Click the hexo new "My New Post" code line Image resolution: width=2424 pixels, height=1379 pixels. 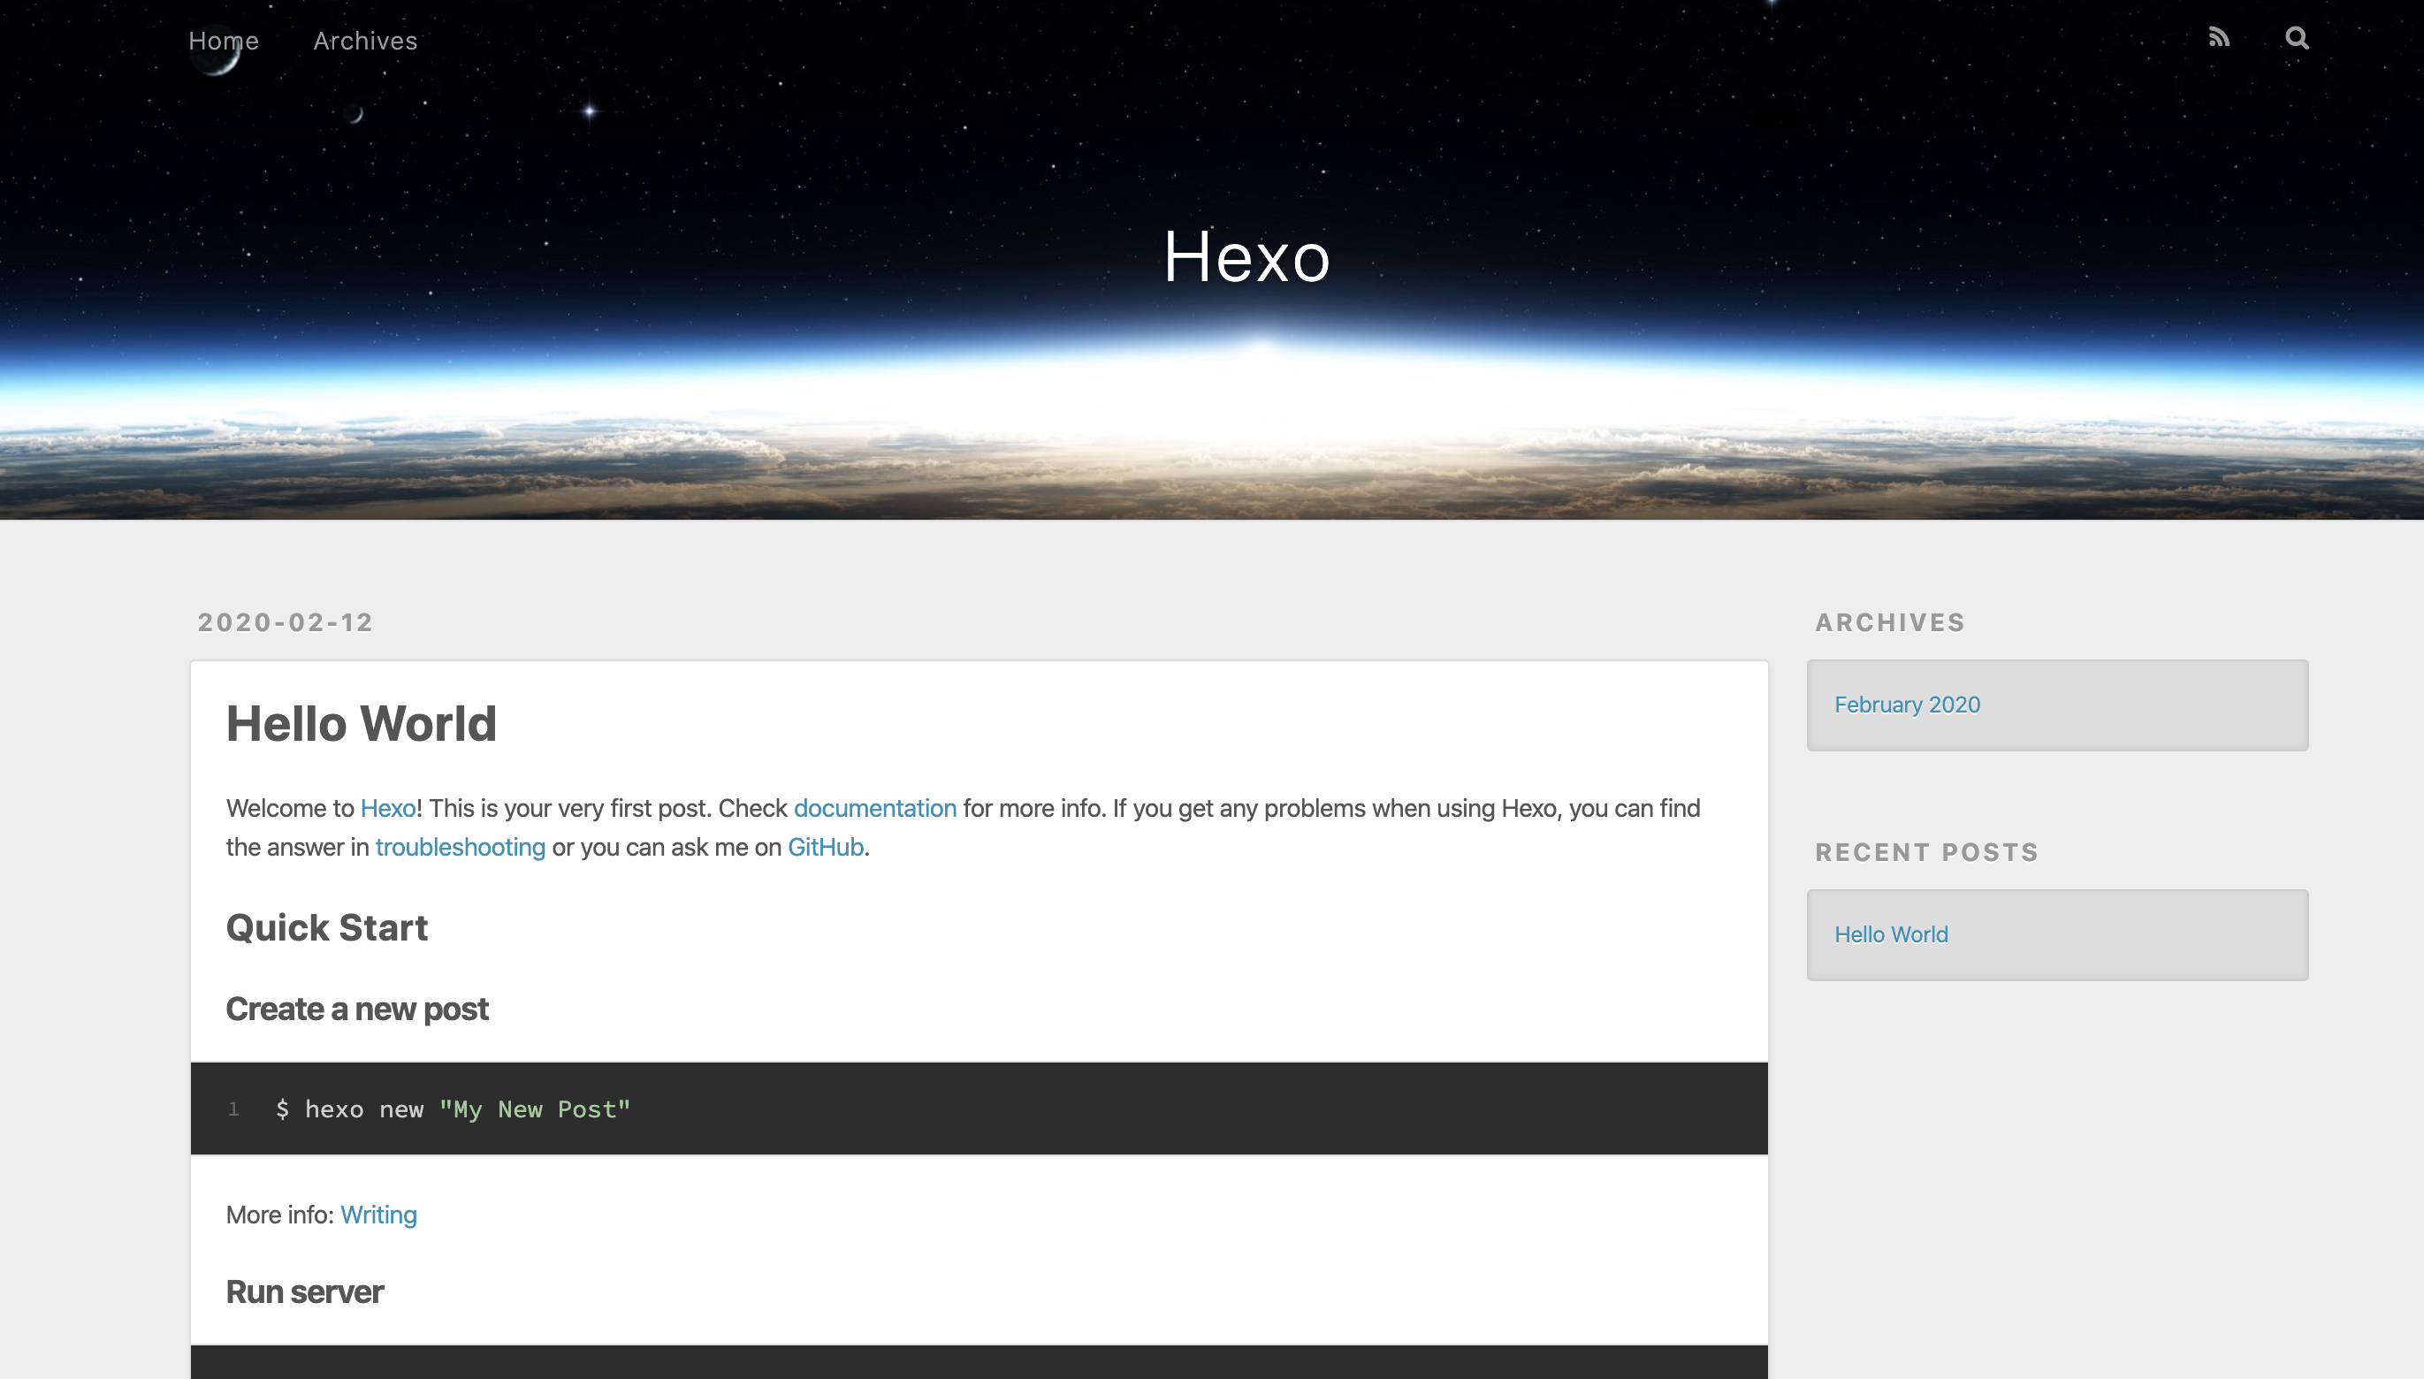click(x=453, y=1109)
